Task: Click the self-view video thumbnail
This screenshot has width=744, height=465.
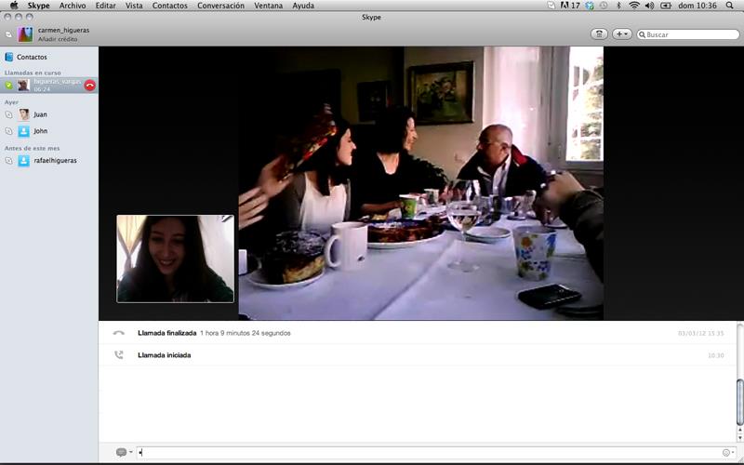Action: click(175, 259)
